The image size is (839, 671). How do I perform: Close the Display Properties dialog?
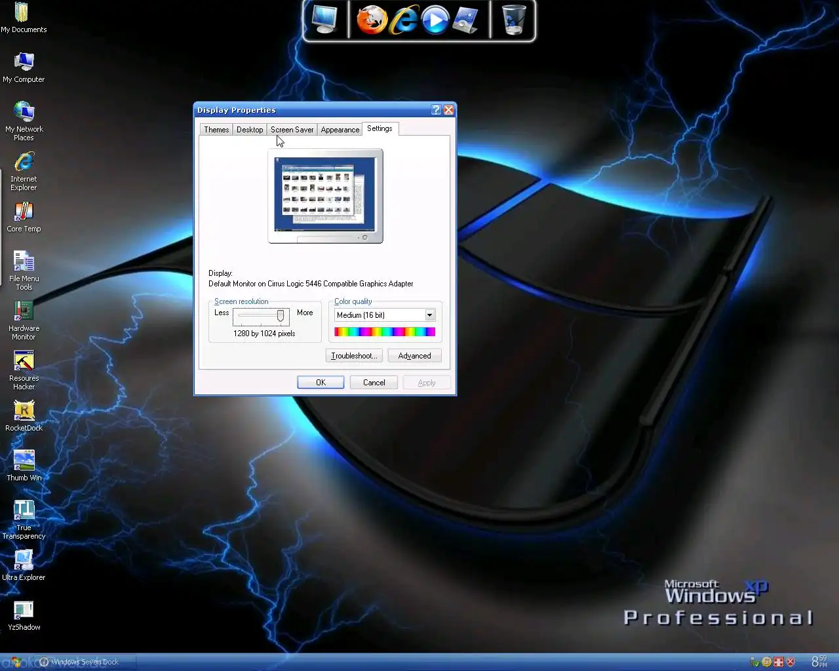point(449,110)
